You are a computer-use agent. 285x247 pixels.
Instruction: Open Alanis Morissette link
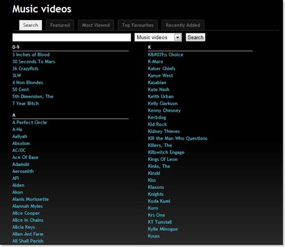coord(30,199)
